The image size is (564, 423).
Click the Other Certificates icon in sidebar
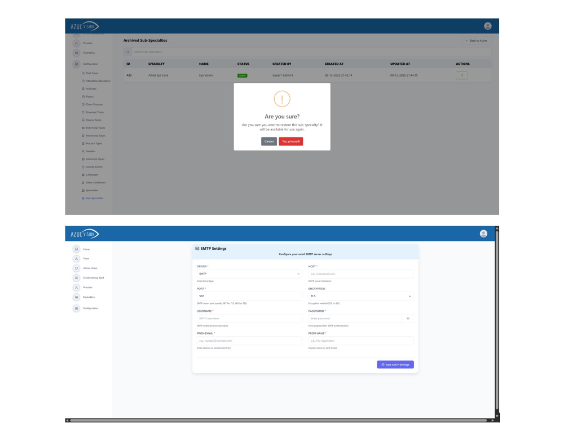pyautogui.click(x=83, y=183)
